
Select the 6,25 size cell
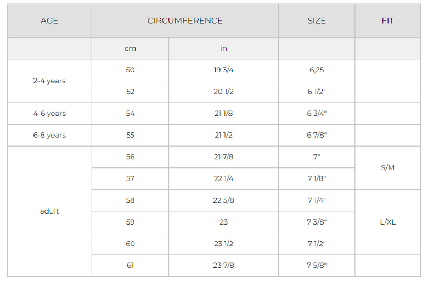click(317, 70)
